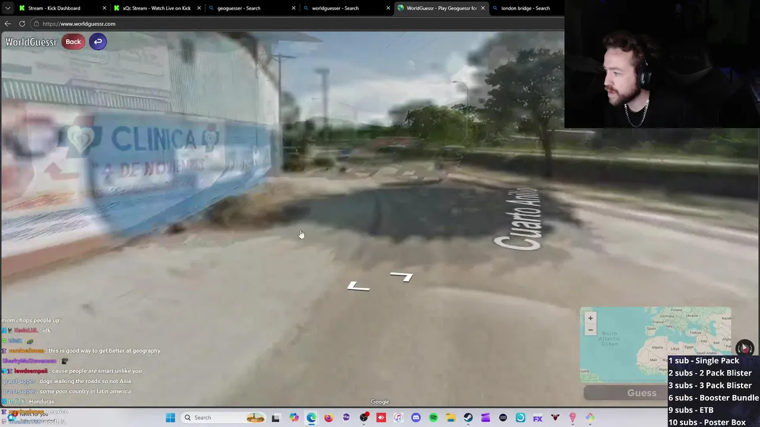Close the geoguesser - Search tab
The height and width of the screenshot is (427, 760).
(293, 8)
